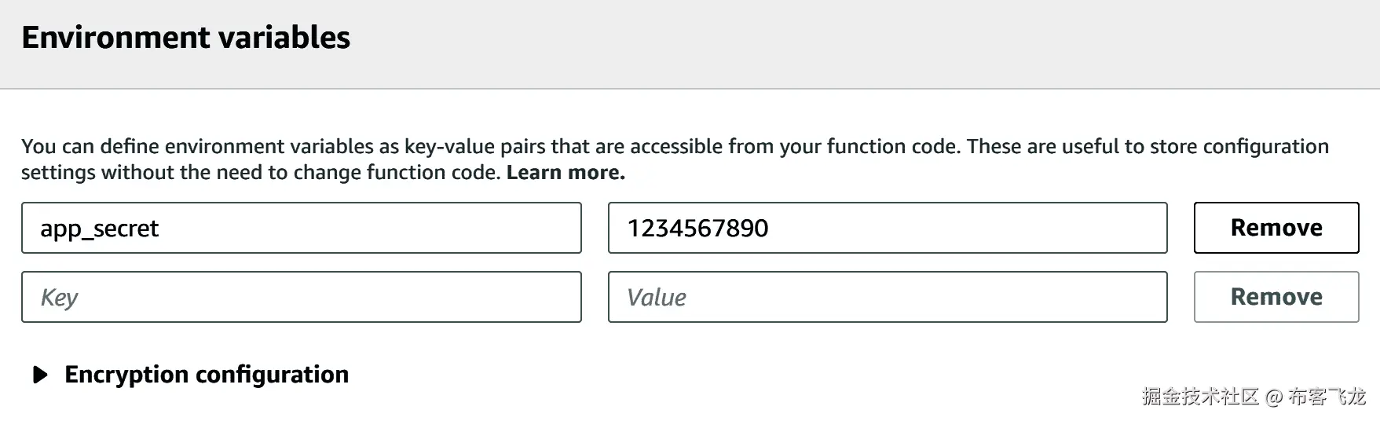Click the Key placeholder text

[60, 298]
